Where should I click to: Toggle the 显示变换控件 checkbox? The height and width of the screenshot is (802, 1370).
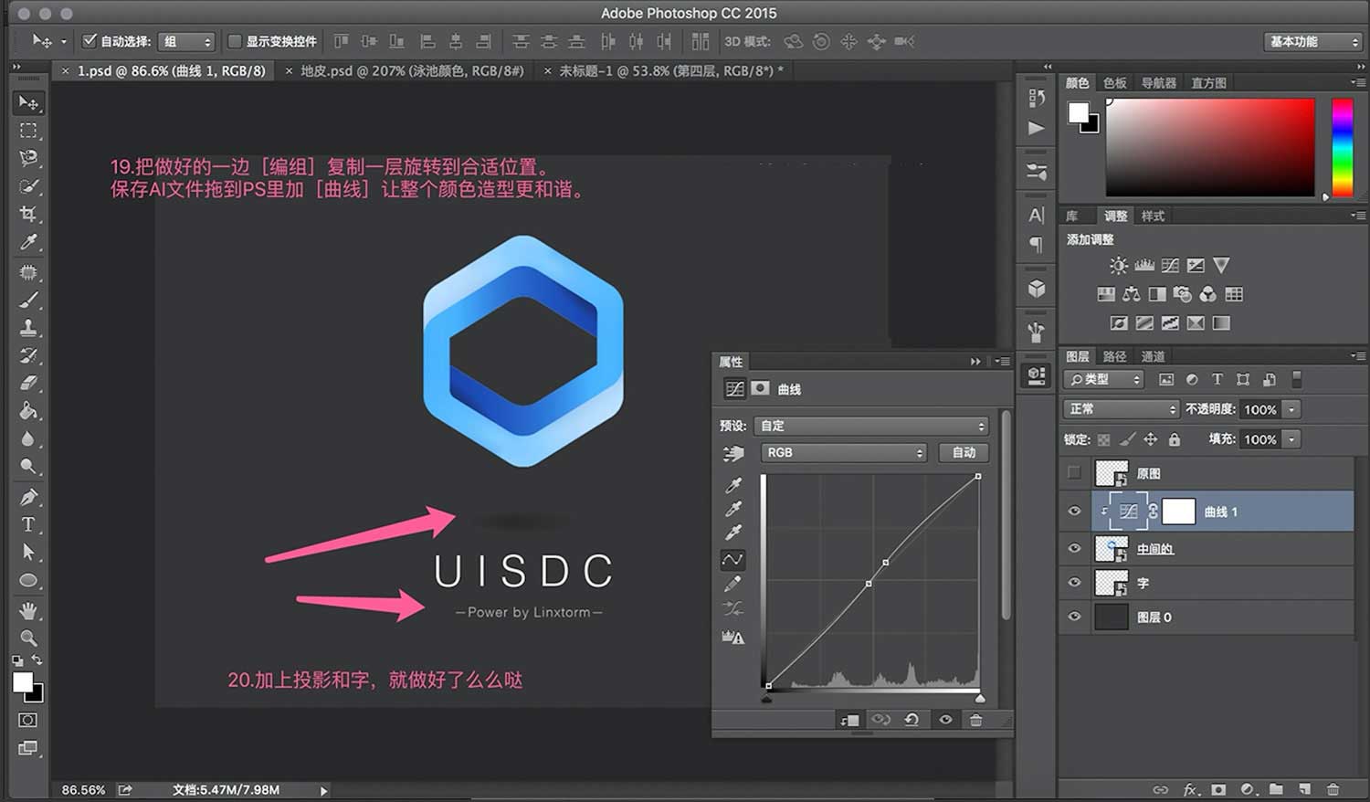[235, 41]
